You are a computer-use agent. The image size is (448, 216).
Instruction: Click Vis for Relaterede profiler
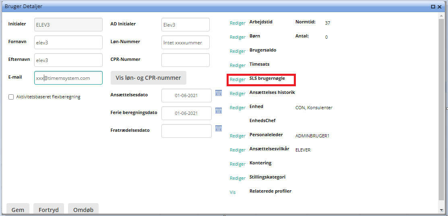click(x=233, y=192)
